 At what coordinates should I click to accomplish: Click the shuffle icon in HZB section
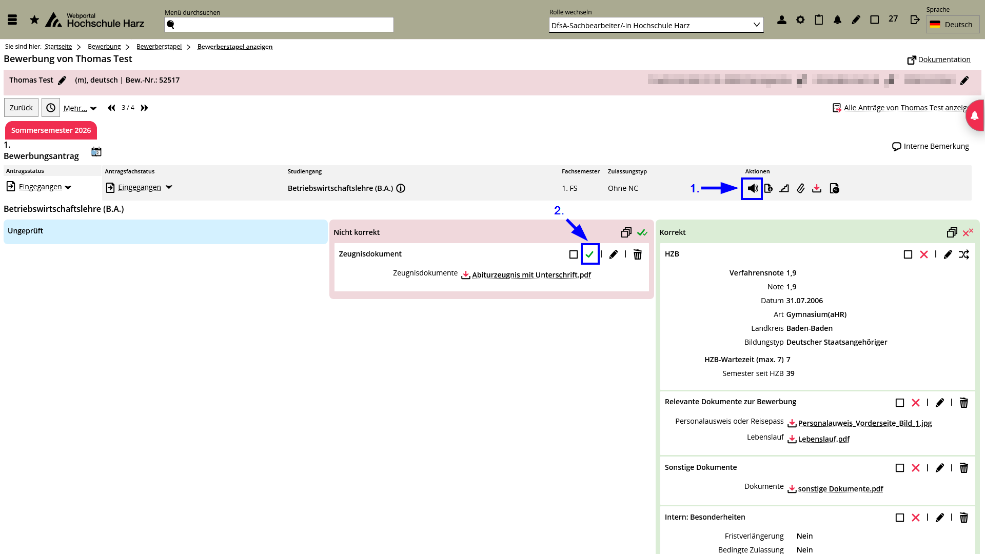point(963,254)
